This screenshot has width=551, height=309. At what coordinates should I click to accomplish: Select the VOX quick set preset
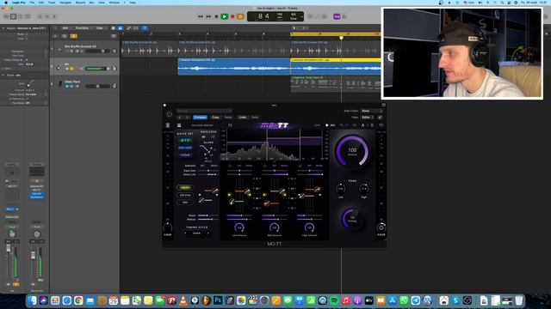(185, 154)
